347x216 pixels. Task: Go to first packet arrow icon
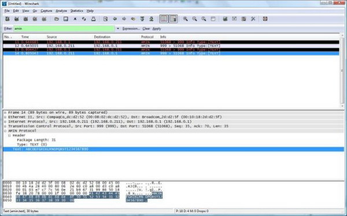click(x=142, y=19)
